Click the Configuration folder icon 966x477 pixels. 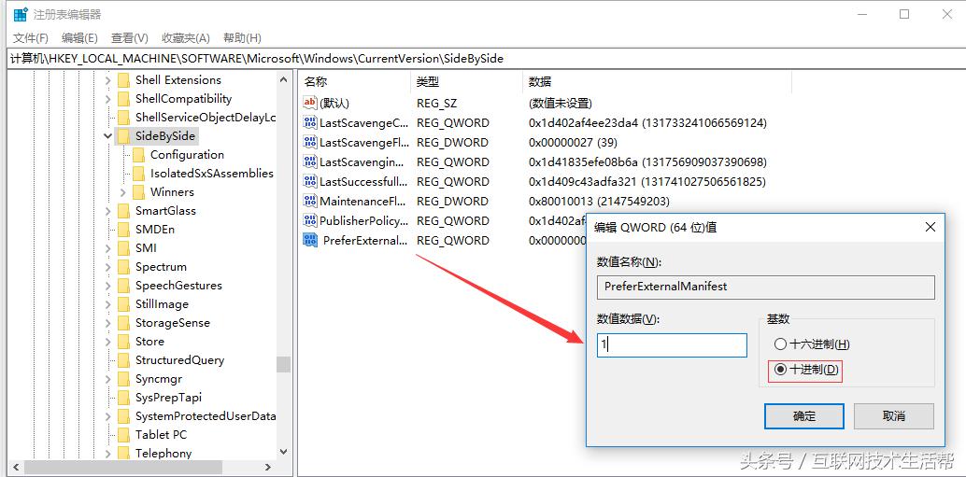click(138, 155)
